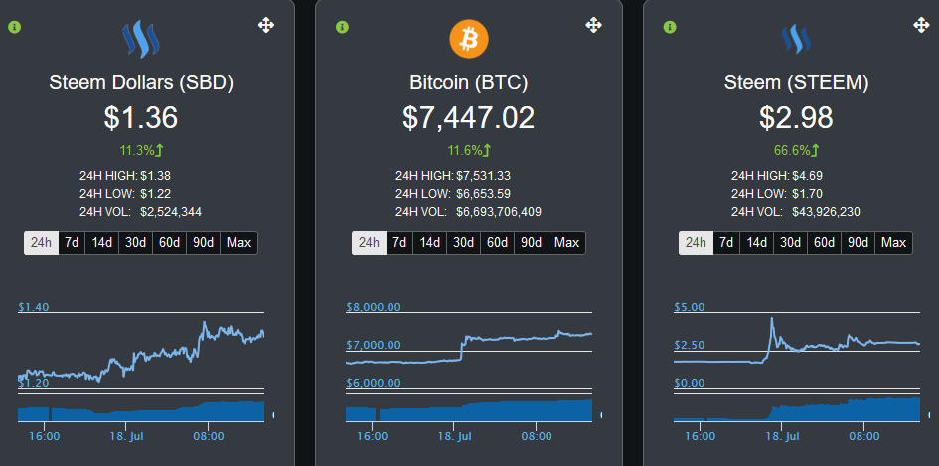
Task: Click the Steem (STEEM) volume bar chart
Action: tap(797, 410)
